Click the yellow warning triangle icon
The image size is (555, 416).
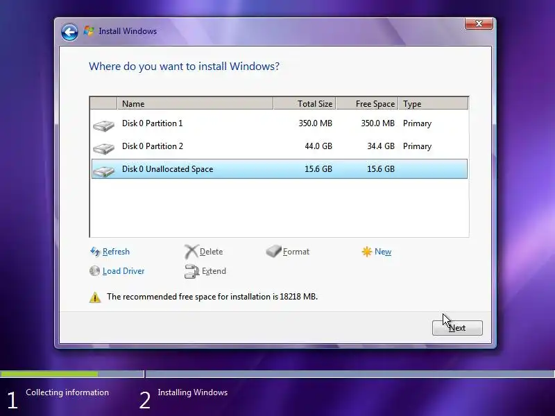point(95,297)
